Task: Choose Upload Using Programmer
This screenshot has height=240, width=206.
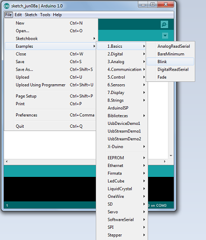Action: click(50, 85)
